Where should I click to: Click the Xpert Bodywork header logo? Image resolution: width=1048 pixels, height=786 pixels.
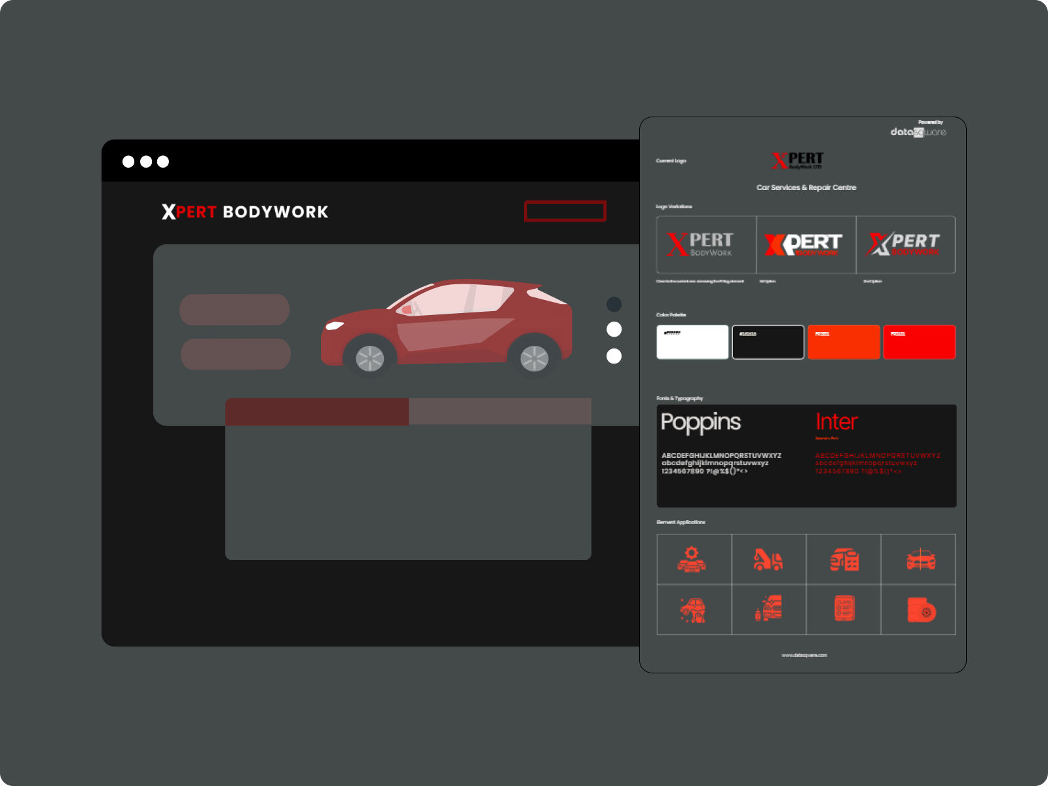[x=245, y=212]
